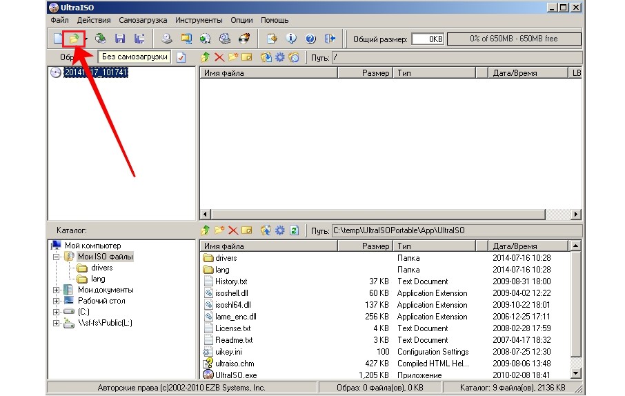This screenshot has width=625, height=396.
Task: Sort by Размер column header in lower list
Action: 375,246
